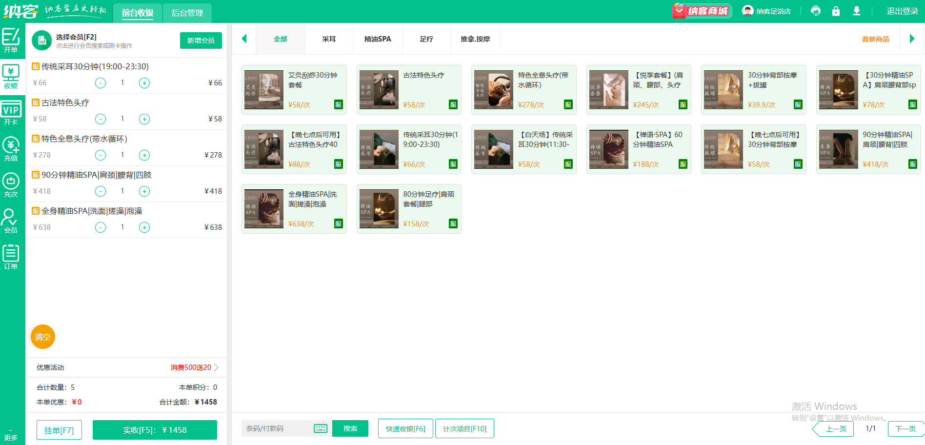Screen dimensions: 925x445
Task: Decrease quantity of 90分钟精油SPA cart item
Action: pyautogui.click(x=101, y=191)
